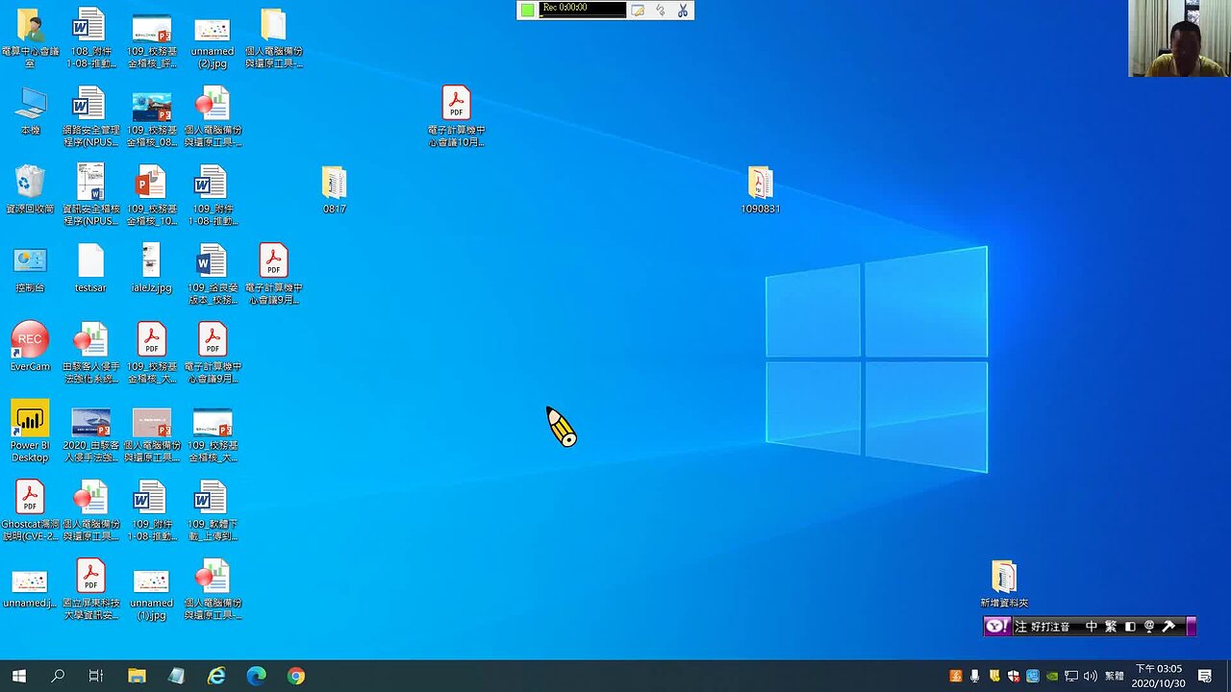Click the scissors cut icon in recorder toolbar

(683, 10)
